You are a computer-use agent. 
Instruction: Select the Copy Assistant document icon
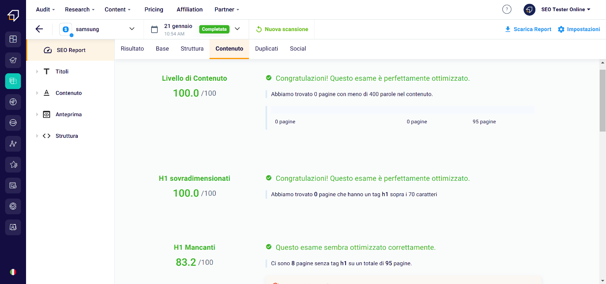click(13, 186)
